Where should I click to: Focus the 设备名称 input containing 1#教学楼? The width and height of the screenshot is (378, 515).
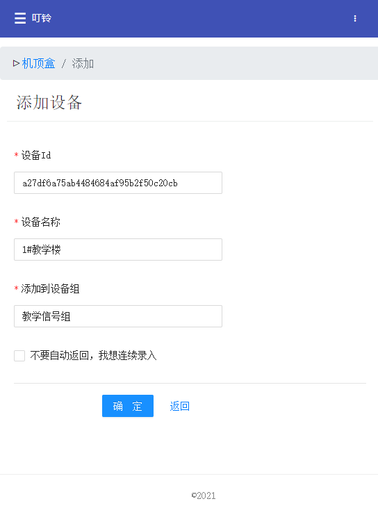[x=118, y=250]
